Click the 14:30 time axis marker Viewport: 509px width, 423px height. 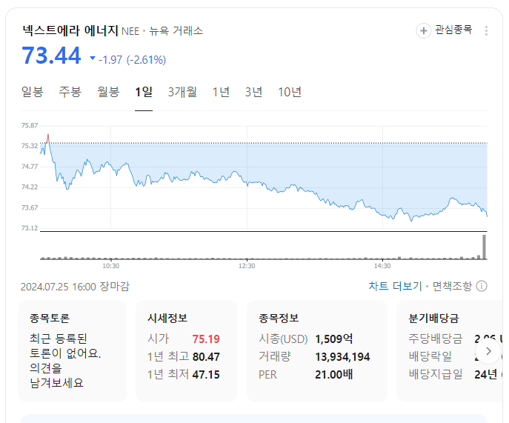pos(382,266)
